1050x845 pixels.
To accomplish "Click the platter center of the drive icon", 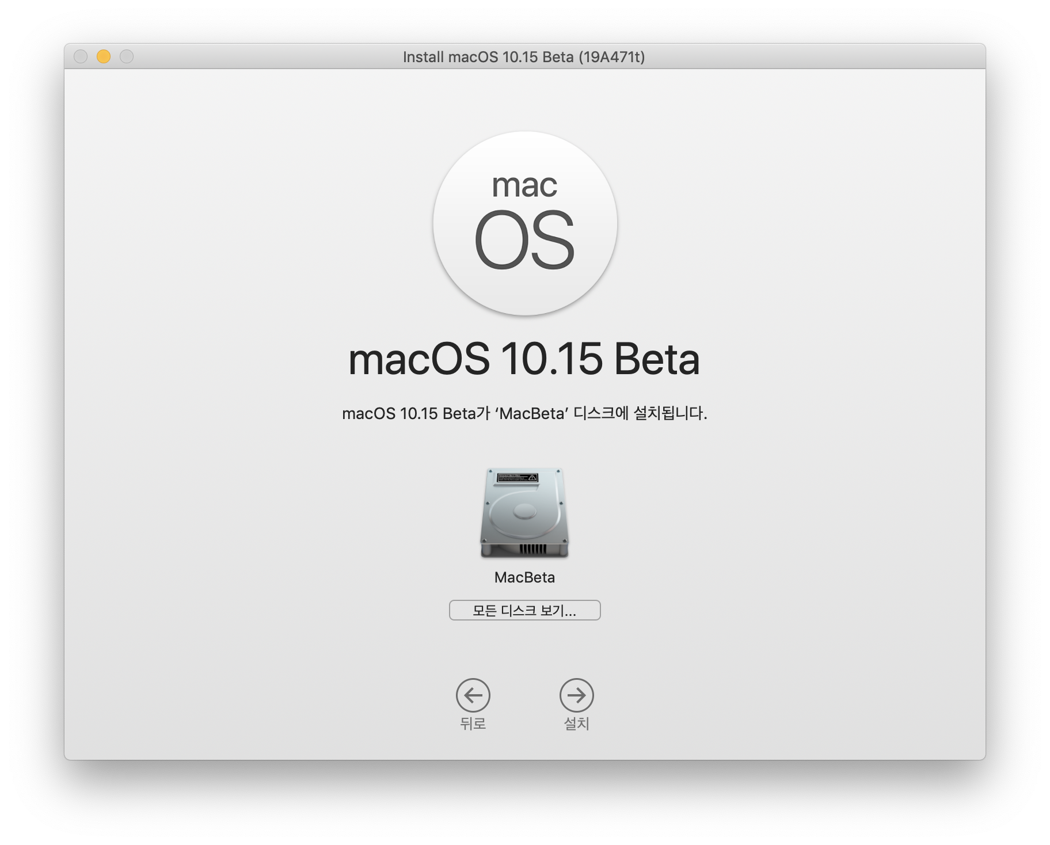I will 524,511.
